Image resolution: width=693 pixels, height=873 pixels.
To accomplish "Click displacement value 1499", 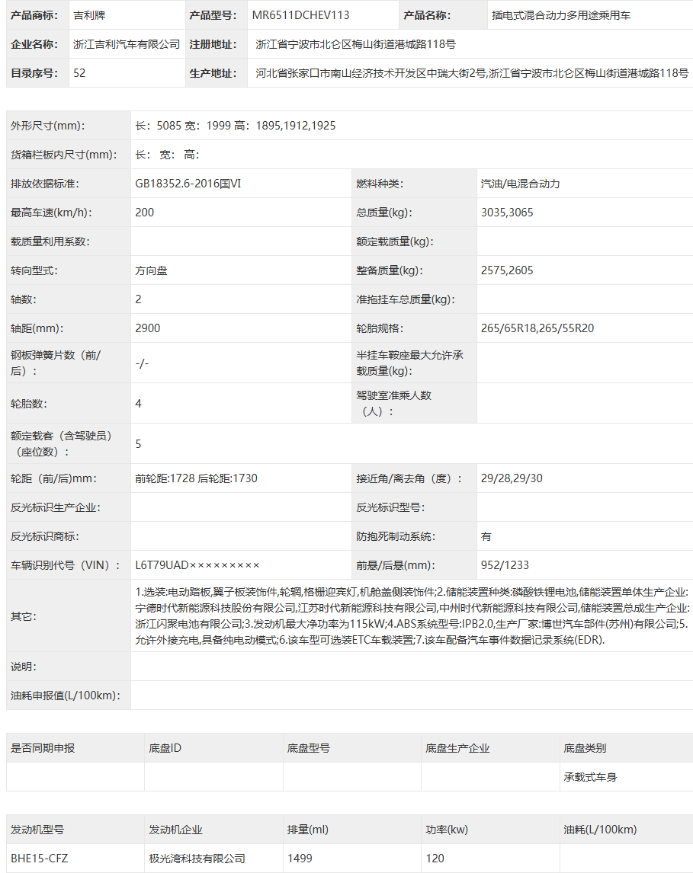I will [300, 859].
